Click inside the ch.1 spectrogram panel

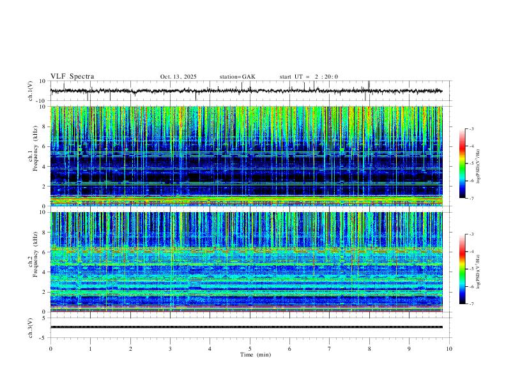click(x=246, y=156)
